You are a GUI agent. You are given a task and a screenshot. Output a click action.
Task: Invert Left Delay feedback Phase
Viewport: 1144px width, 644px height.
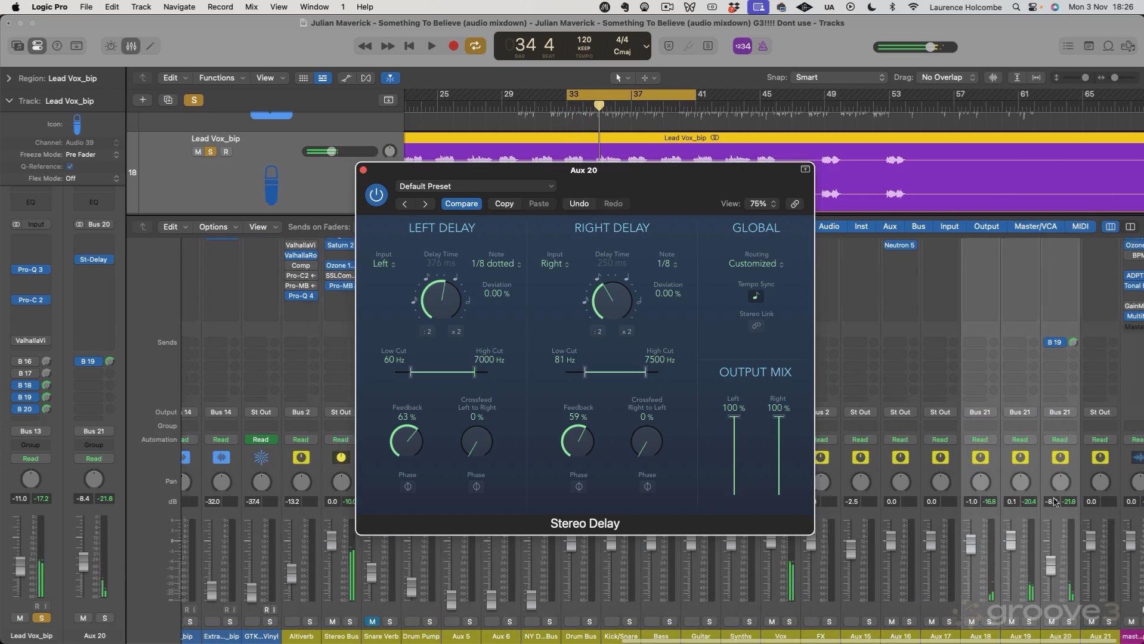pos(407,487)
